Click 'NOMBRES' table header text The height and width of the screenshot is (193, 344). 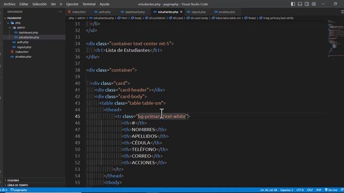tap(144, 130)
